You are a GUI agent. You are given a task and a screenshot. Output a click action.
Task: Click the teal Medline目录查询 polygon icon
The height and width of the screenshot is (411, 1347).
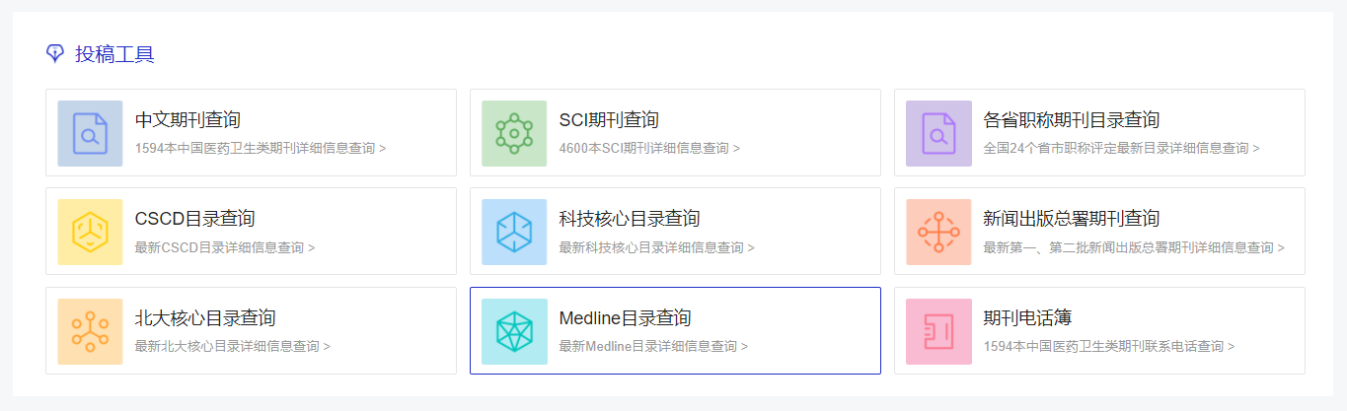click(514, 331)
